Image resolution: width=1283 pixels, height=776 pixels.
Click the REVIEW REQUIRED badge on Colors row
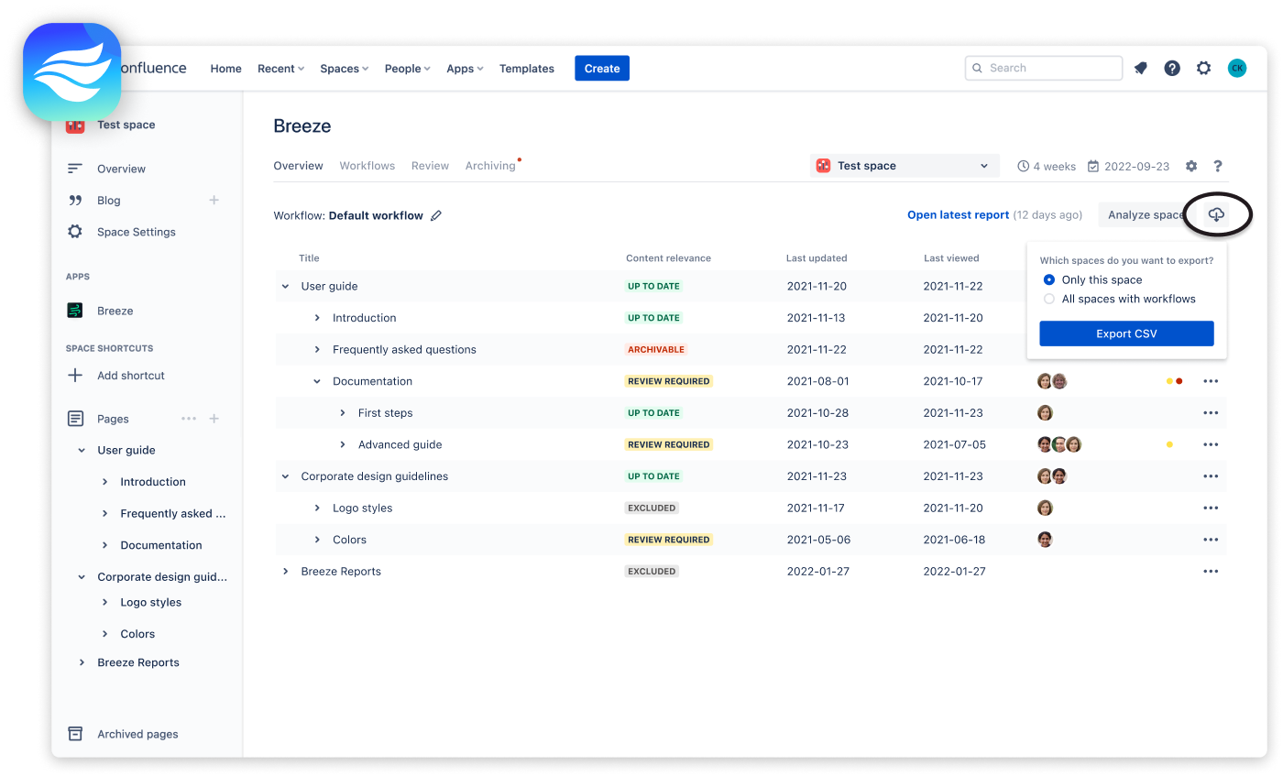tap(668, 540)
